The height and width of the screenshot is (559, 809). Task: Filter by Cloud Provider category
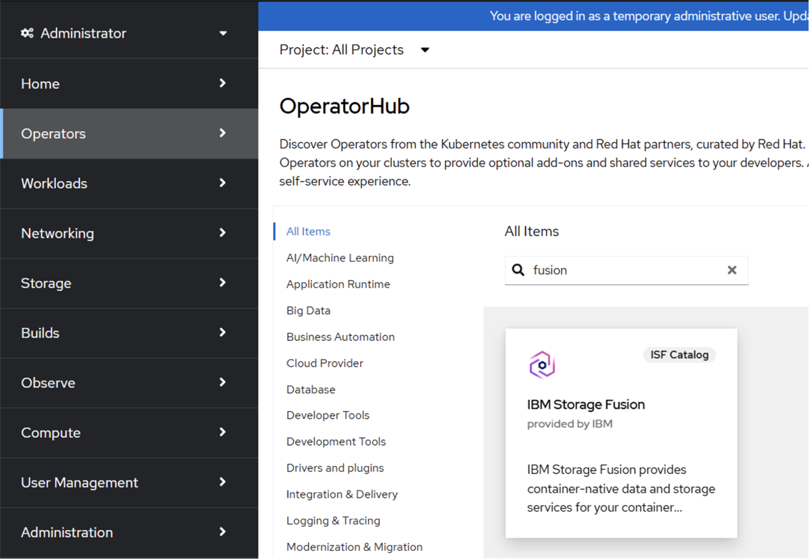tap(324, 363)
